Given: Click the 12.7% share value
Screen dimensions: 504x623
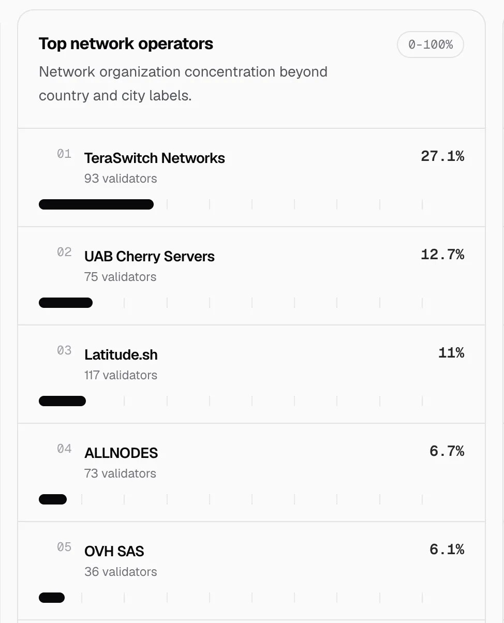Looking at the screenshot, I should click(x=442, y=255).
